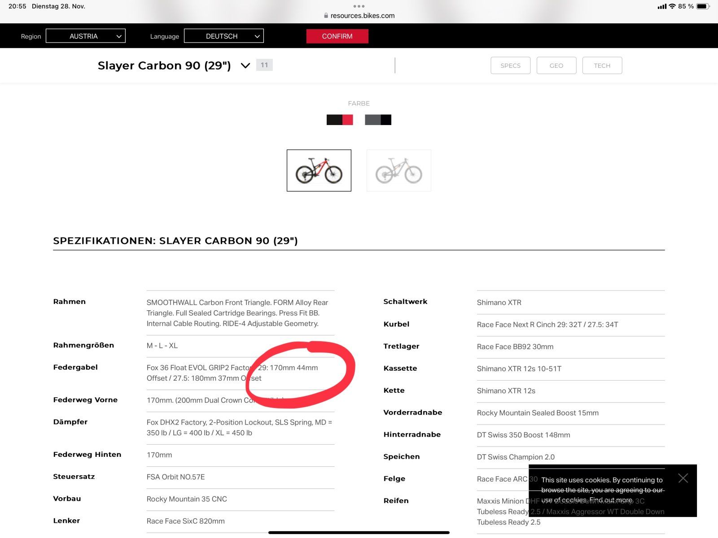
Task: Click the model count badge showing 11
Action: 264,65
